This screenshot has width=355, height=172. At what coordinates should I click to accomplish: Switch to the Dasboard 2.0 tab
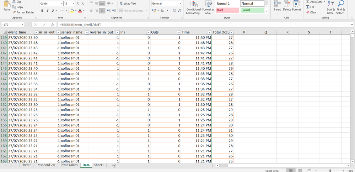[46, 165]
